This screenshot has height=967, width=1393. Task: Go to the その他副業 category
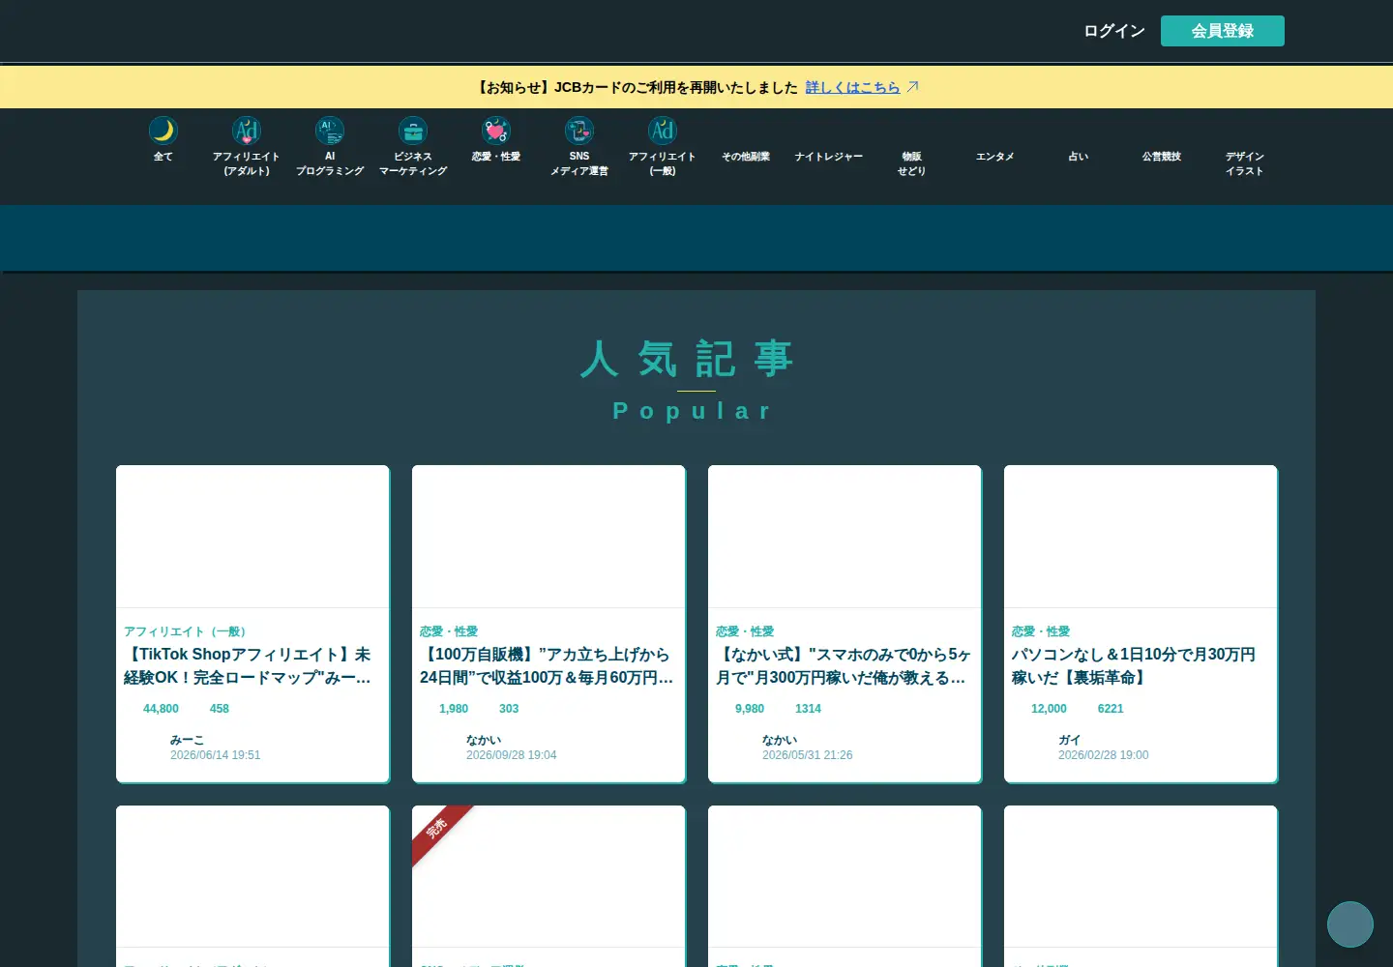coord(746,157)
